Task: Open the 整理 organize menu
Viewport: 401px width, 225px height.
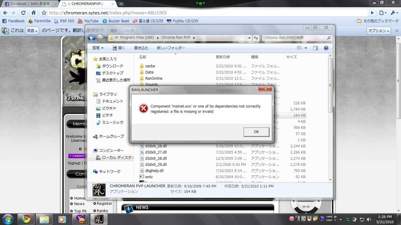Action: [x=98, y=48]
